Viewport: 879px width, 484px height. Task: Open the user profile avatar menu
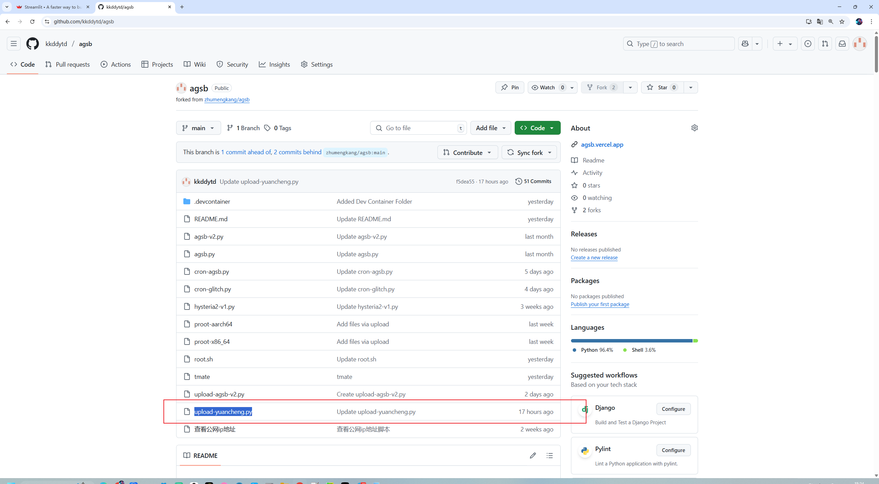coord(860,44)
